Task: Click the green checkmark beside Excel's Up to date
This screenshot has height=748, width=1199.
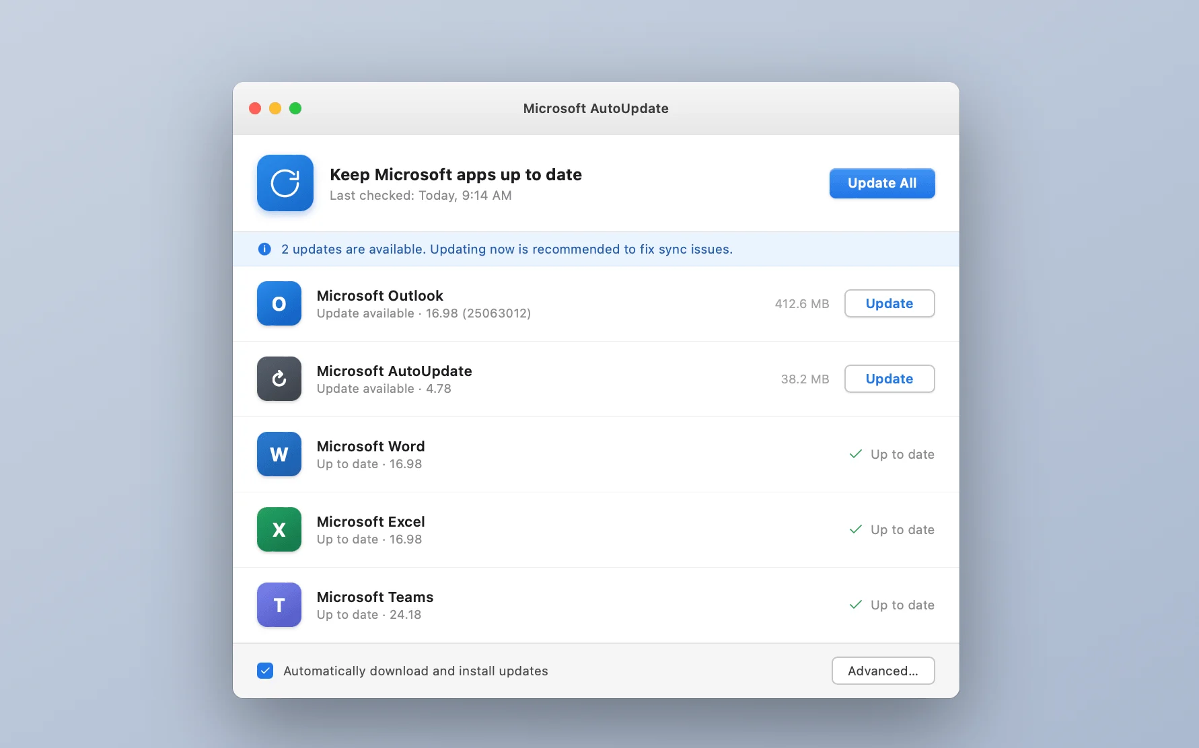Action: tap(856, 529)
